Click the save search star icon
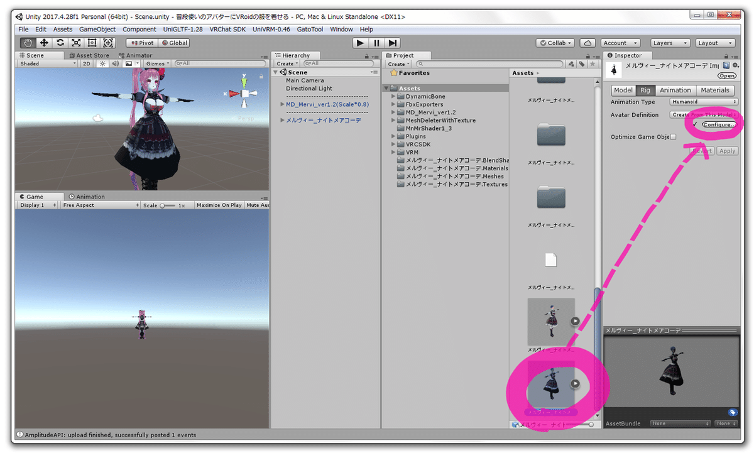This screenshot has width=754, height=453. click(593, 64)
